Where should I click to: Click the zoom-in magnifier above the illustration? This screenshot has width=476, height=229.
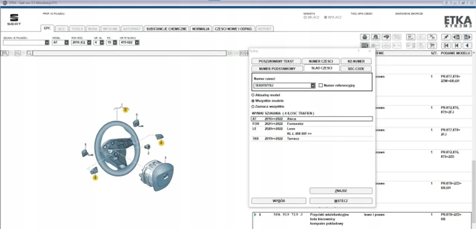click(x=5, y=53)
